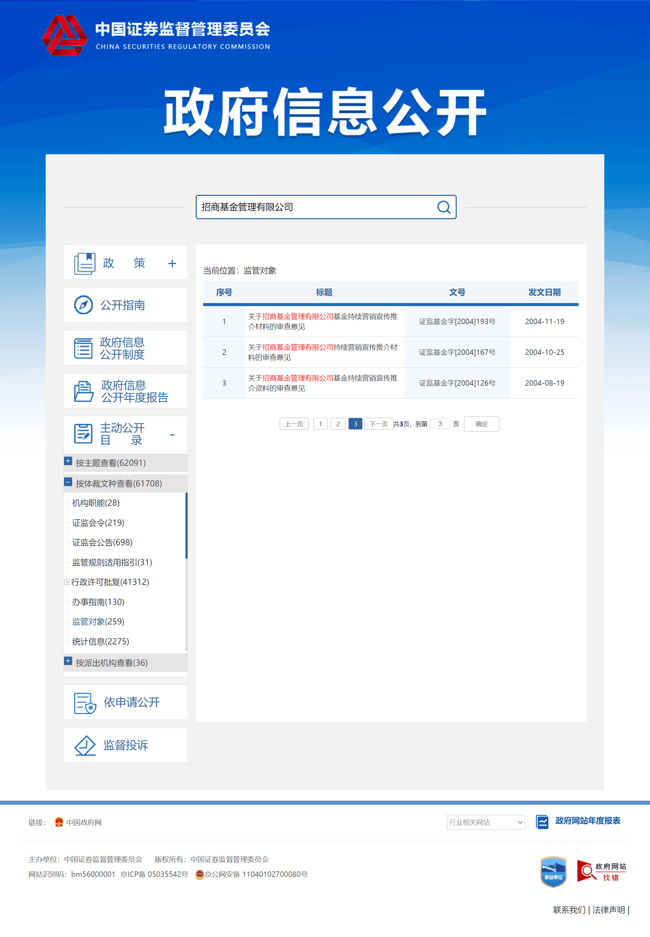Viewport: 650px width, 937px height.
Task: Click the 政府网站年度报表 chart icon
Action: point(542,821)
